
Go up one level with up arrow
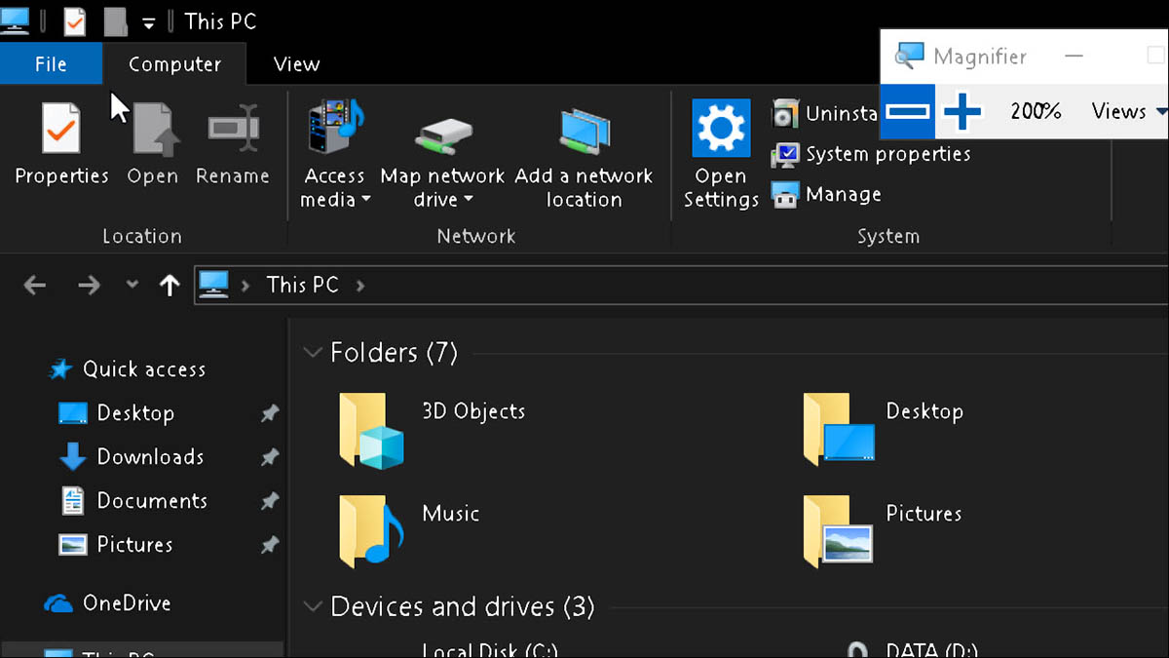[x=170, y=285]
